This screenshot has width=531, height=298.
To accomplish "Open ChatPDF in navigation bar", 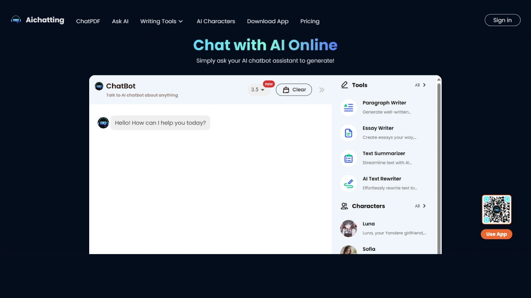I will tap(88, 21).
